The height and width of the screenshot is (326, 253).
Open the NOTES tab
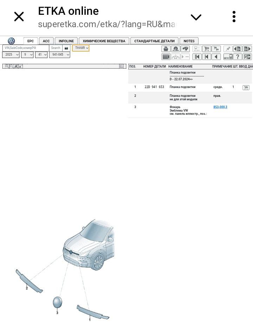point(189,41)
